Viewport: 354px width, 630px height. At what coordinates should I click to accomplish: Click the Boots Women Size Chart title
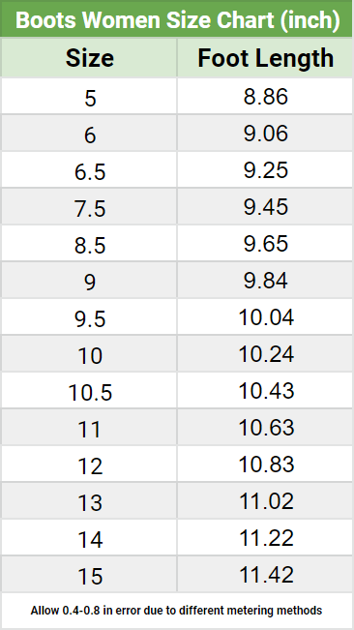(177, 19)
